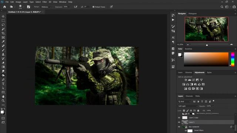Add a Curves adjustment
The height and width of the screenshot is (133, 237).
[193, 80]
